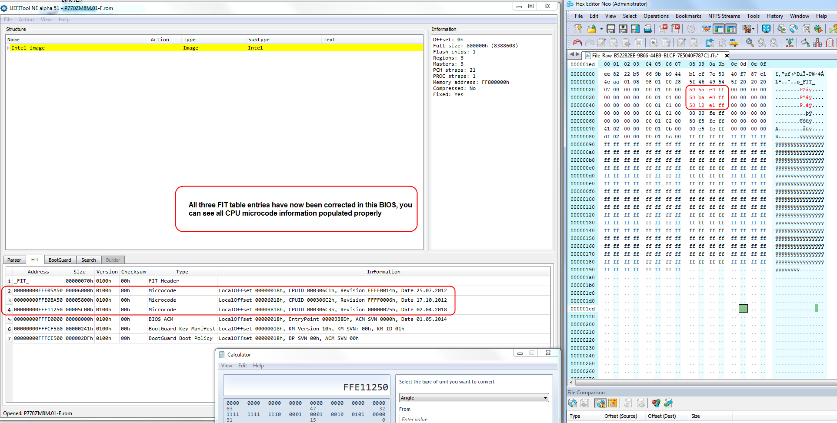Click Find icon with binoculars-style document
The width and height of the screenshot is (837, 423).
click(782, 29)
